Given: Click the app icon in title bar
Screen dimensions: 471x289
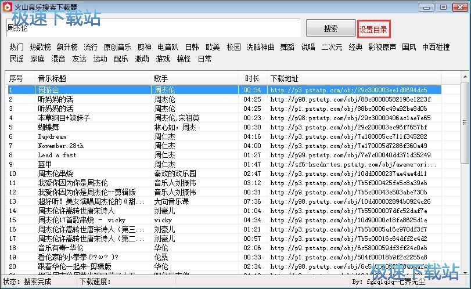Looking at the screenshot, I should point(7,7).
